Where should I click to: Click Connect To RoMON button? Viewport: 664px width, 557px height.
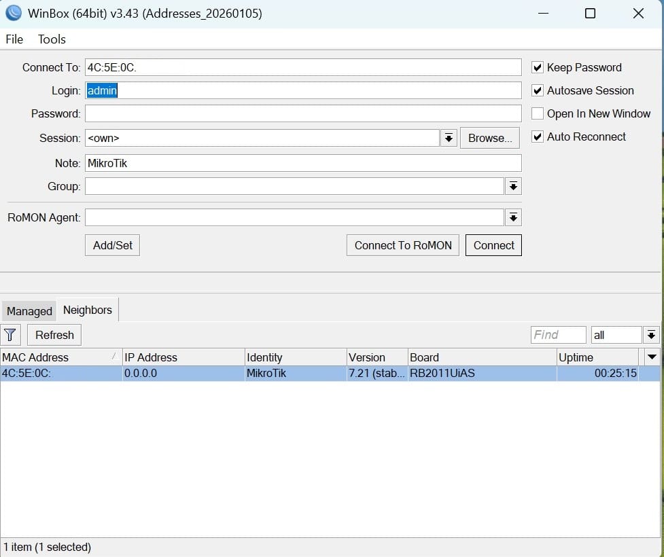(x=403, y=245)
